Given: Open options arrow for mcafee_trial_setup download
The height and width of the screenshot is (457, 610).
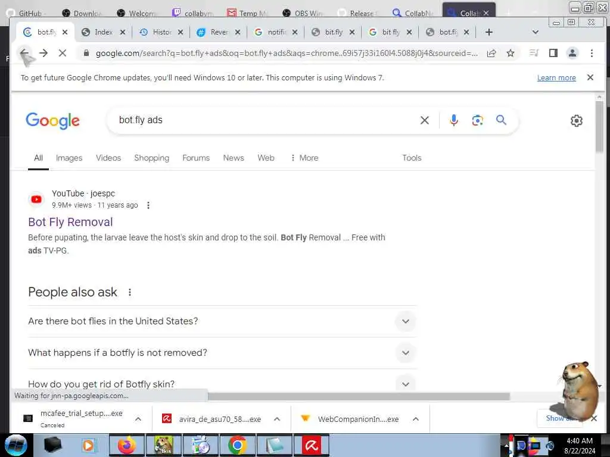Looking at the screenshot, I should (138, 419).
